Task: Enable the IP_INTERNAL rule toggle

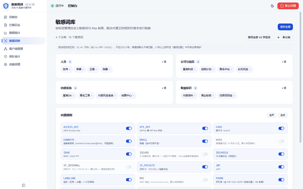Action: click(129, 167)
